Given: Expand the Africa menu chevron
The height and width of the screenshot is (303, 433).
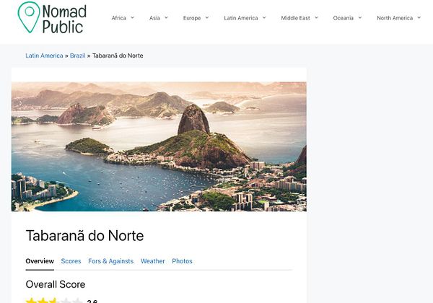Looking at the screenshot, I should pos(132,17).
